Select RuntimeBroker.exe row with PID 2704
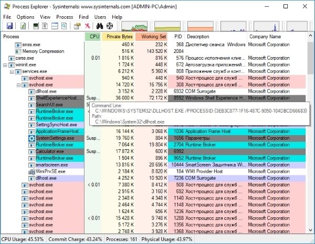This screenshot has width=315, height=244. pos(153,145)
